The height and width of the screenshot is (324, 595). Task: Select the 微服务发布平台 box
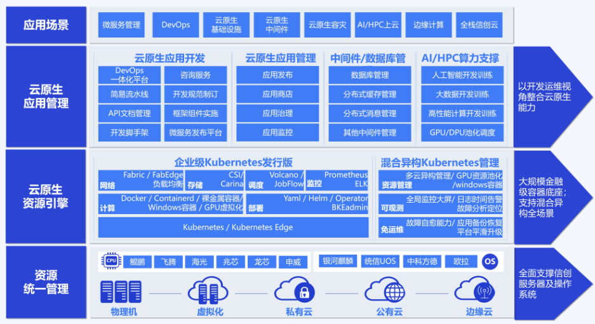(196, 133)
